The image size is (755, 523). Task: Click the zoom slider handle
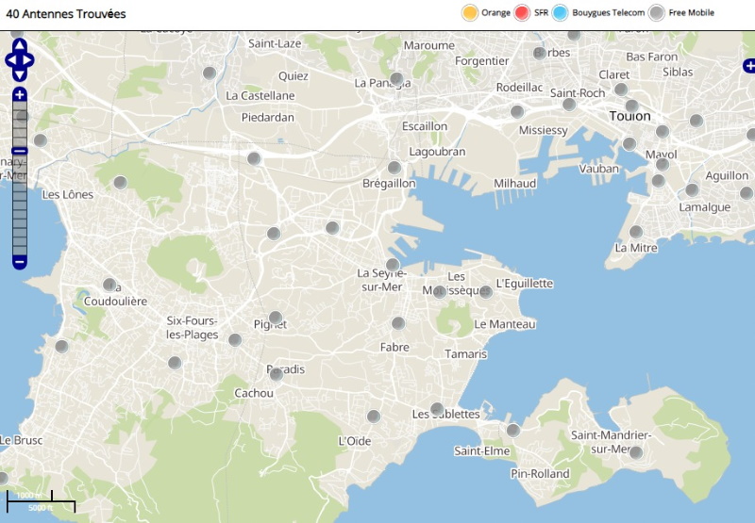pyautogui.click(x=20, y=151)
